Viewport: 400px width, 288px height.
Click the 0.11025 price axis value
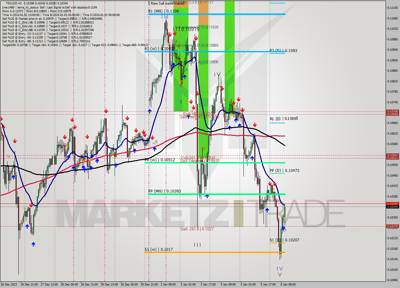coord(392,28)
